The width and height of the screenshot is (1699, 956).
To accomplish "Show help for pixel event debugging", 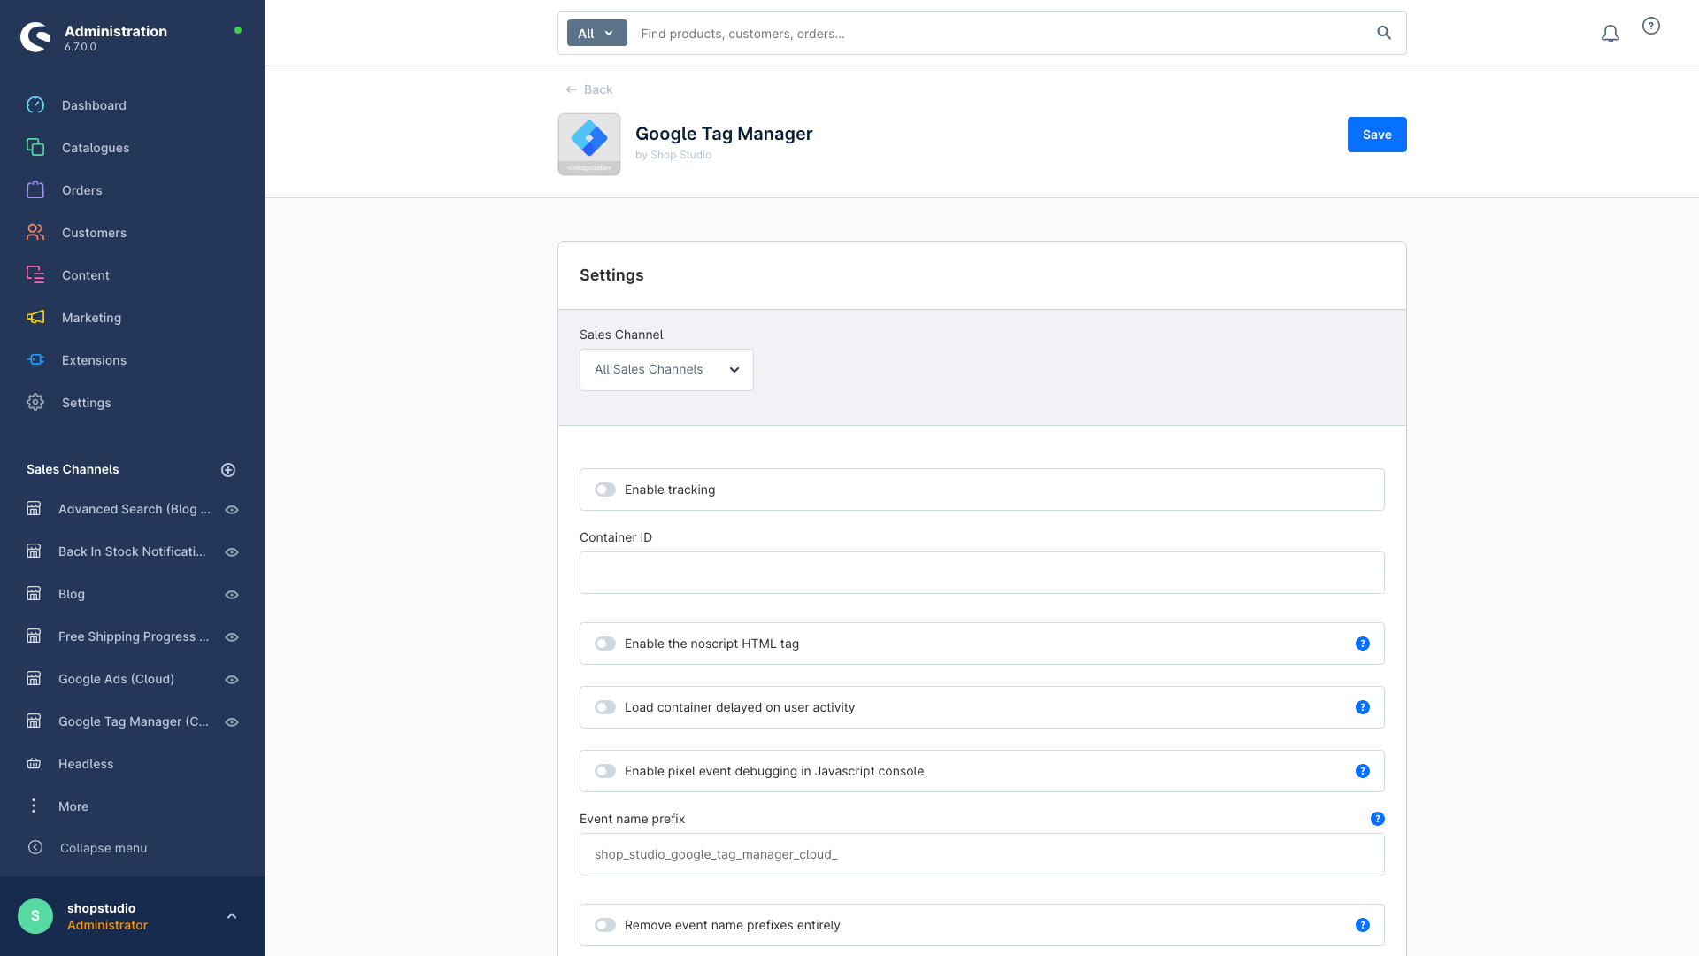I will pos(1363,771).
